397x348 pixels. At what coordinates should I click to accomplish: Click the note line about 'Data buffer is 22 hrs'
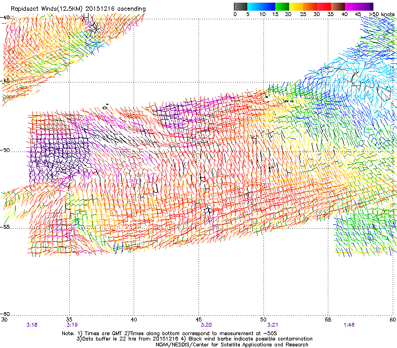coord(194,339)
